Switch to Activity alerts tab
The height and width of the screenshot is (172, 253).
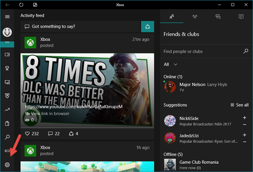point(241,17)
